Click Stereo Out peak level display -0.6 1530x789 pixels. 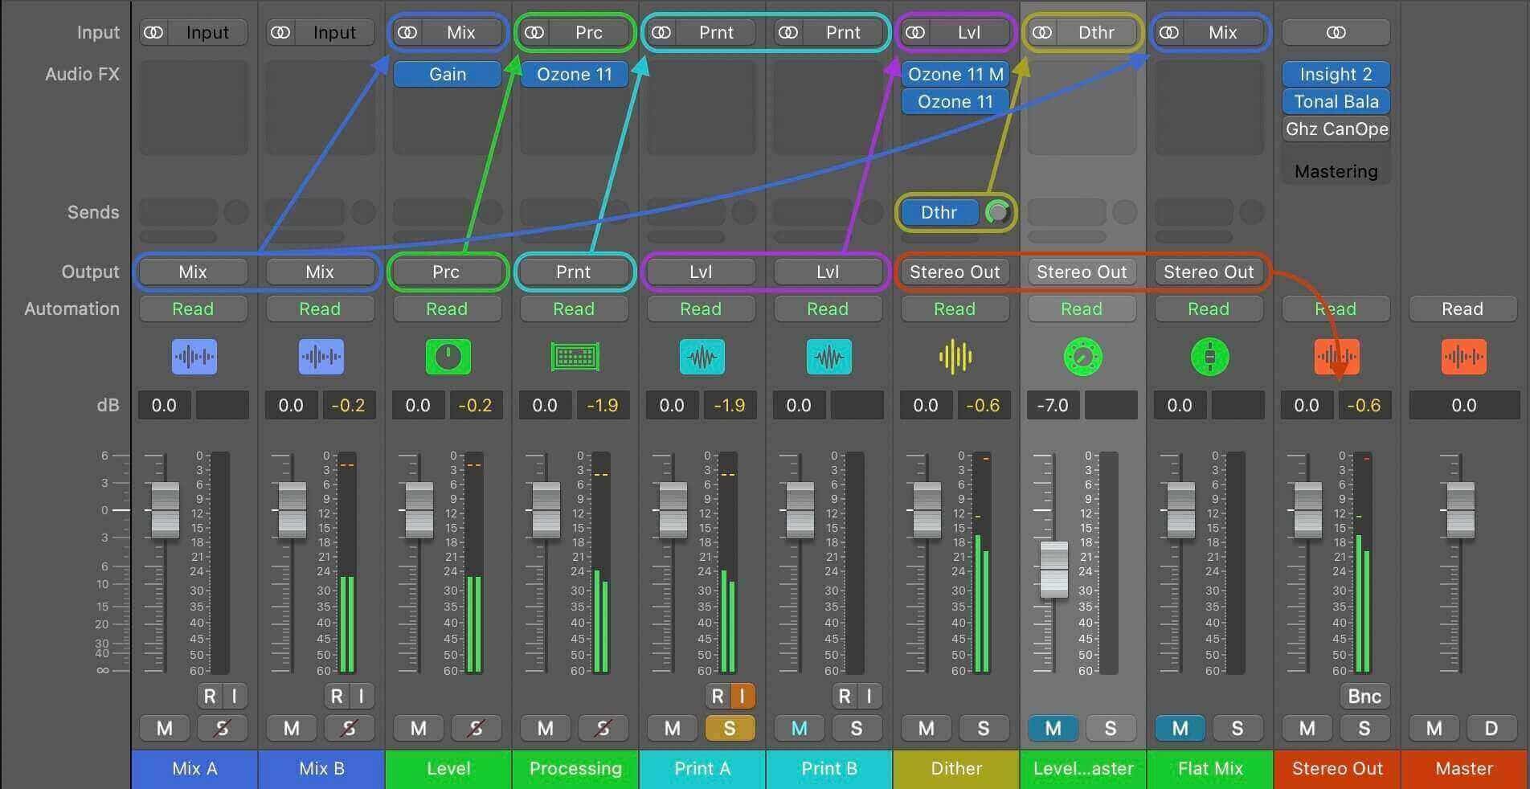click(1364, 406)
